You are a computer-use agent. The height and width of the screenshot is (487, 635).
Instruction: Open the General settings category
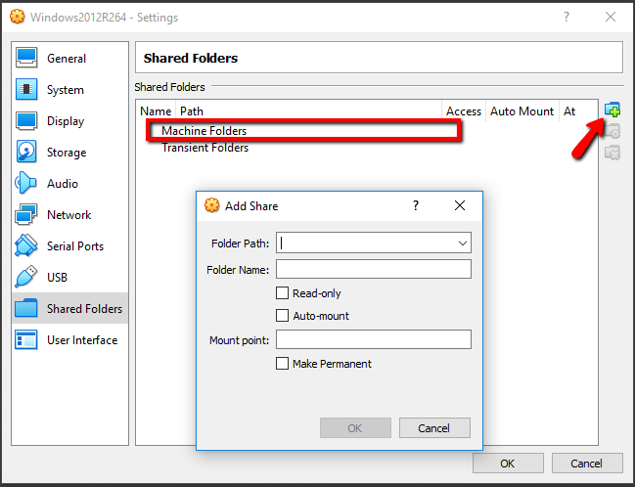click(66, 59)
